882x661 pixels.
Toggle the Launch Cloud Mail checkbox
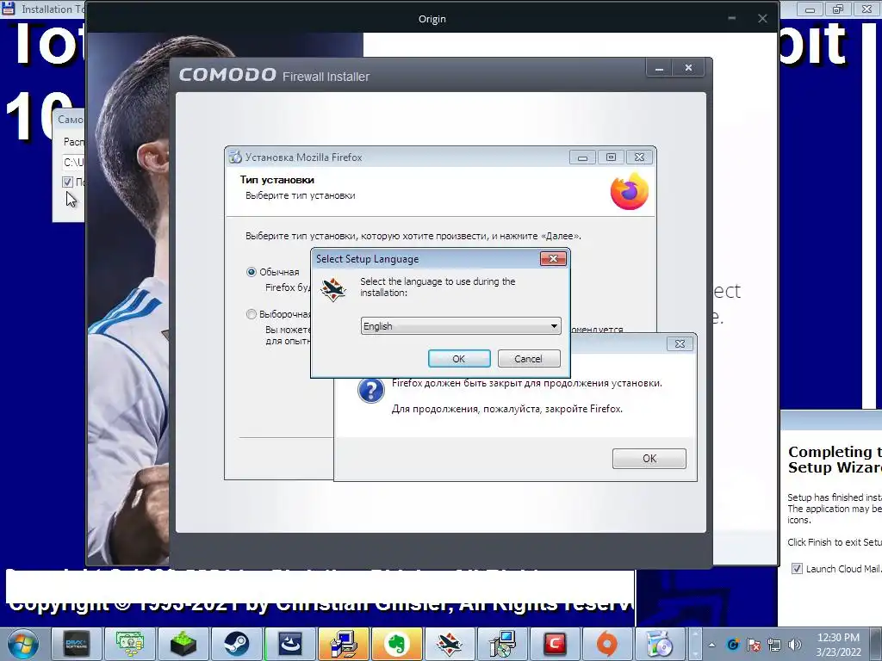click(x=797, y=569)
